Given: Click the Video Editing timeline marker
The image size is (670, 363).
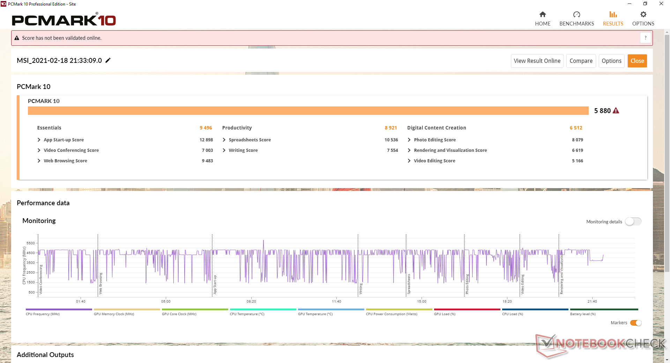Looking at the screenshot, I should 522,284.
